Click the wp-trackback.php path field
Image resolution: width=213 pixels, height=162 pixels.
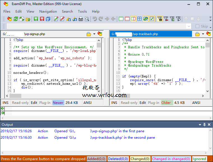pos(151,34)
